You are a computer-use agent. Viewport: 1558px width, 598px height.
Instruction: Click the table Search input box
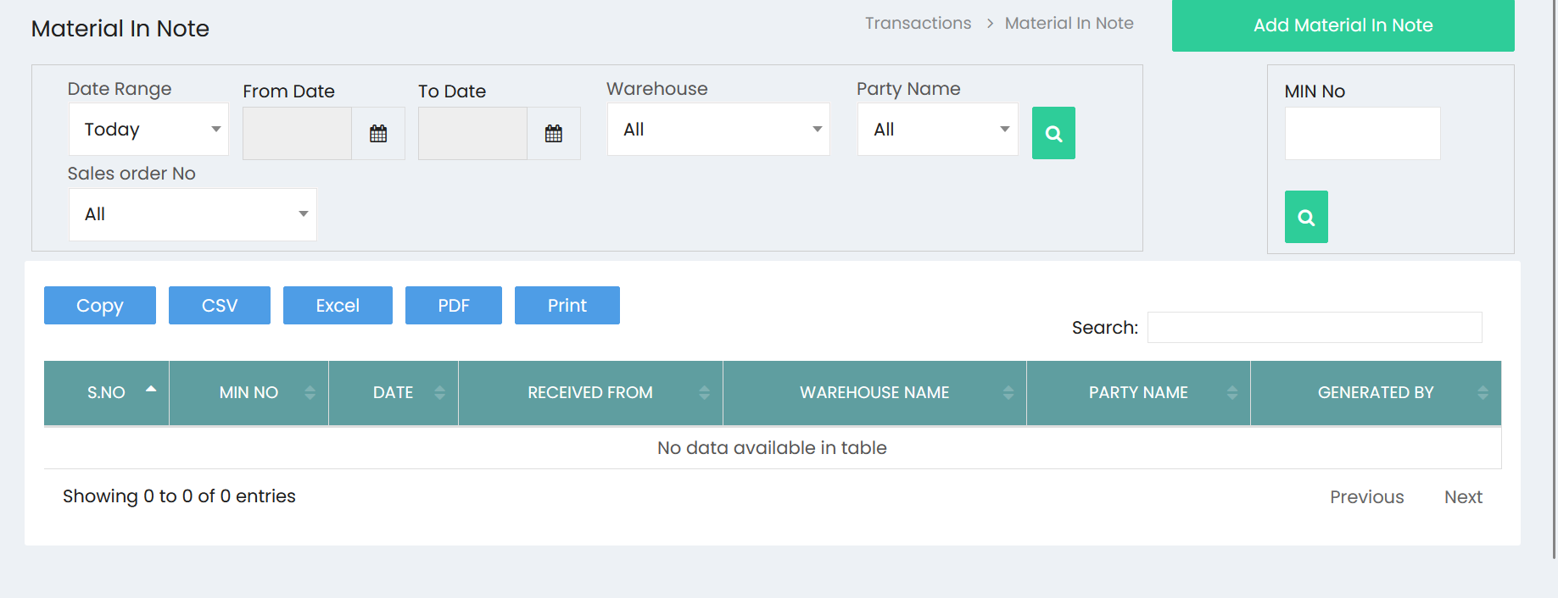(1315, 328)
